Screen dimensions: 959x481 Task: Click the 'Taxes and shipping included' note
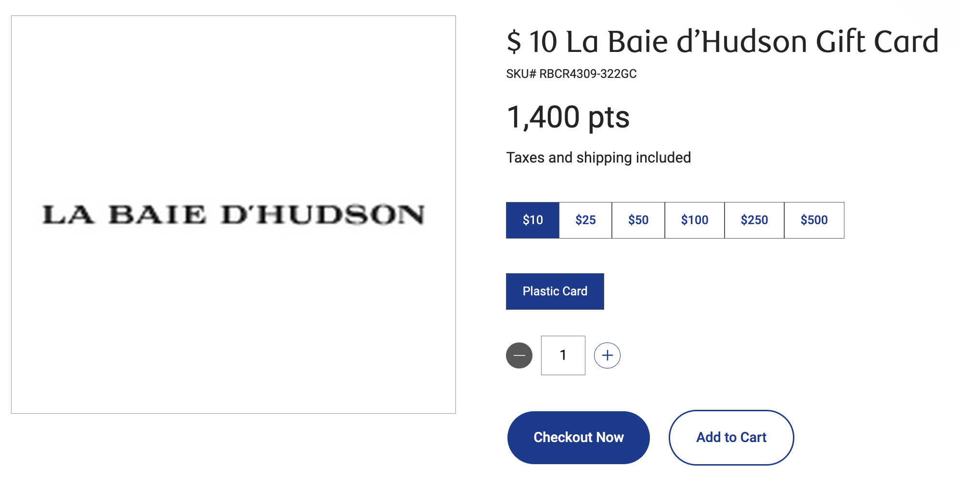click(598, 158)
